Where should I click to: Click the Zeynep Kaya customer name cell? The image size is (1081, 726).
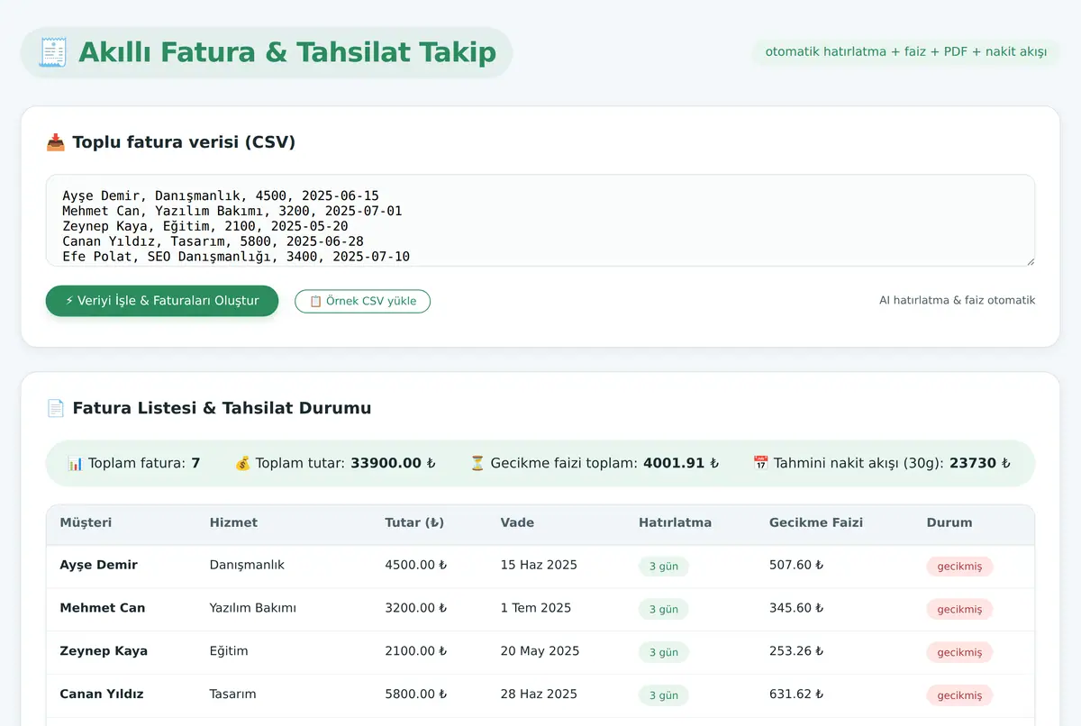point(104,651)
